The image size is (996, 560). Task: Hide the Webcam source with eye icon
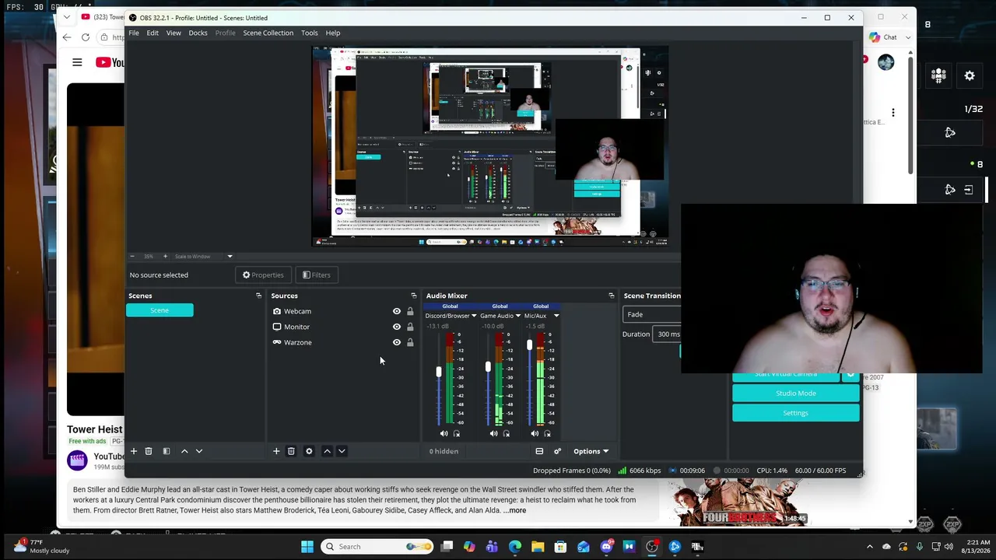[x=397, y=311]
